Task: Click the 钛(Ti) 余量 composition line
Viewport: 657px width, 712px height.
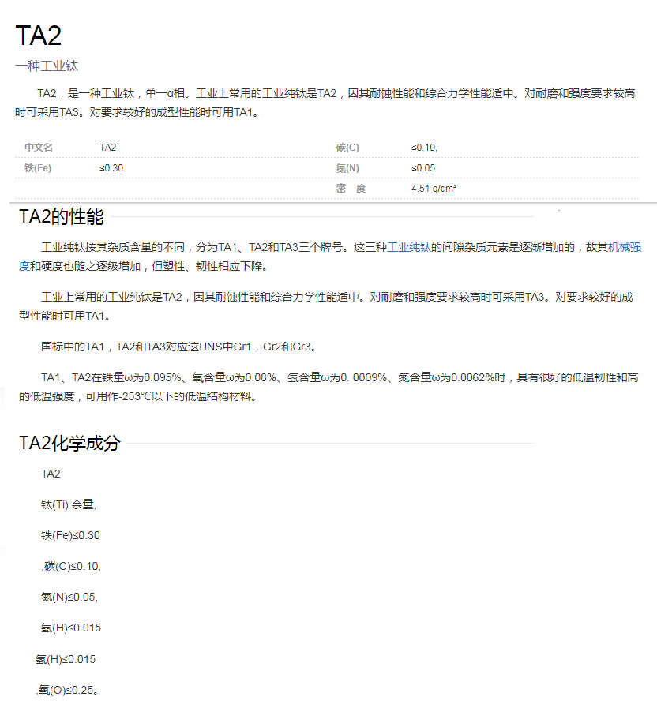Action: [69, 505]
